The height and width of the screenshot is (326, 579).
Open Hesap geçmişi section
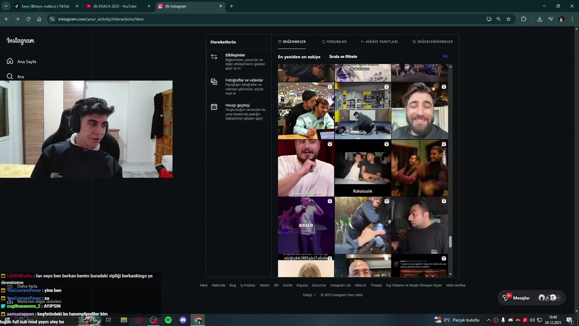238,112
